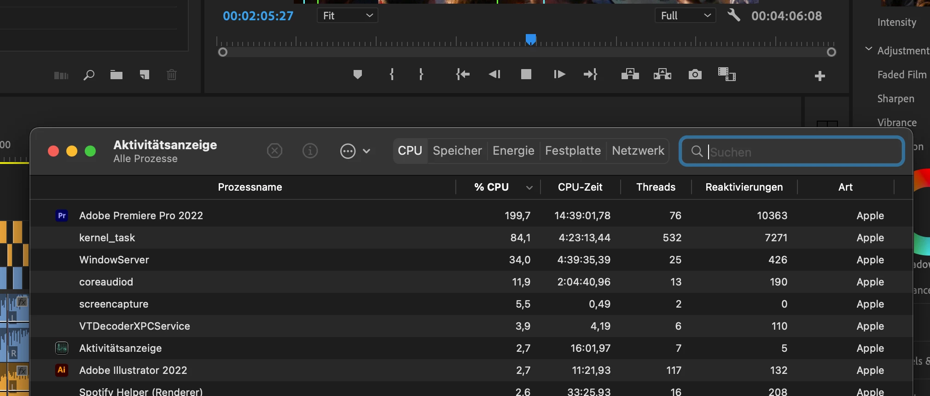Select the Adobe Premiere Pro 2022 process row
The width and height of the screenshot is (930, 396).
(471, 215)
